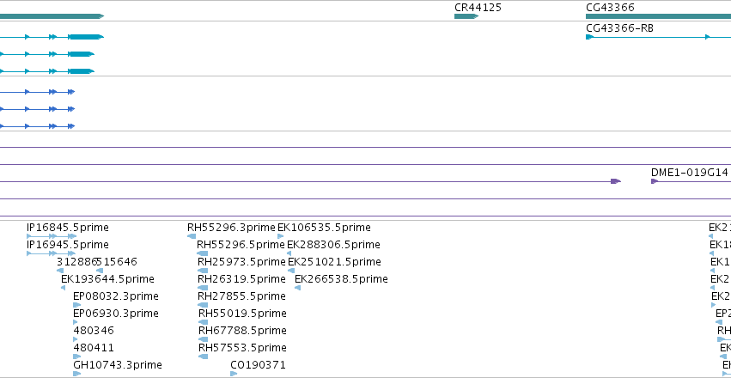Click the DME1-019G14 feature label
This screenshot has height=378, width=731.
(689, 173)
